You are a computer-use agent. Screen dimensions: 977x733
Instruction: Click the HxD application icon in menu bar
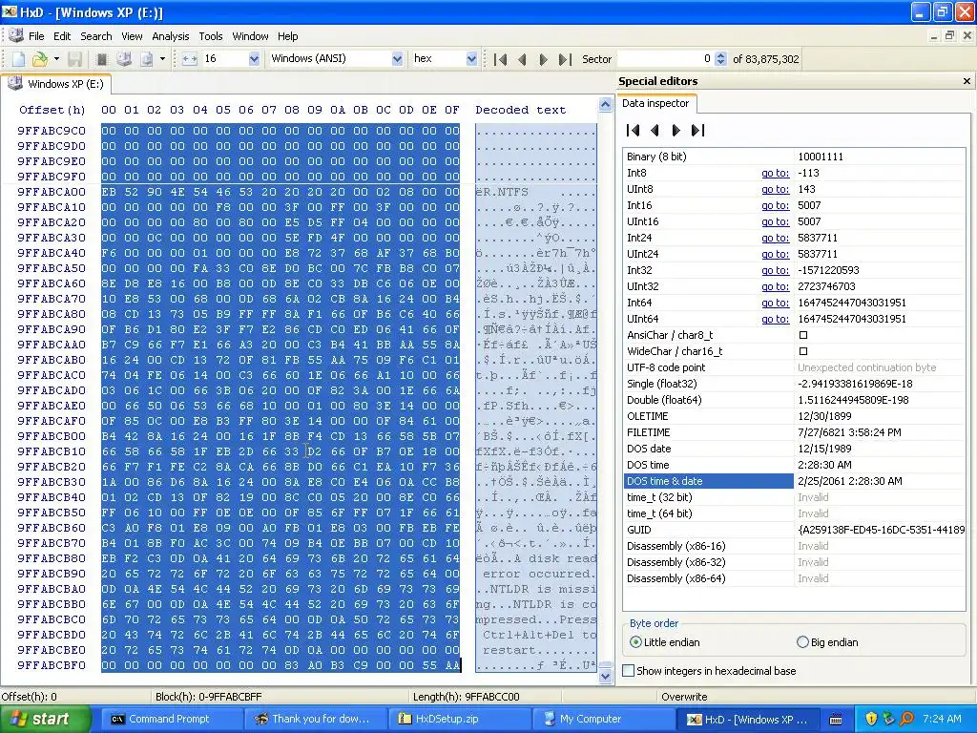click(16, 35)
